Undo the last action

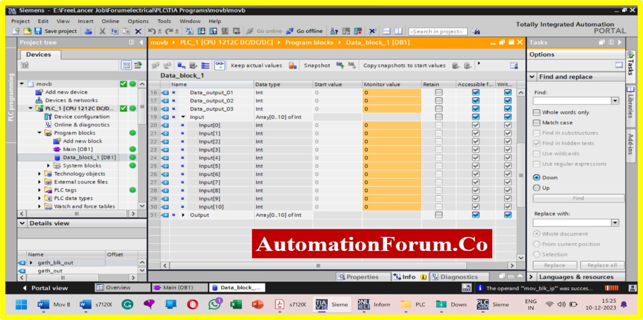click(x=151, y=31)
